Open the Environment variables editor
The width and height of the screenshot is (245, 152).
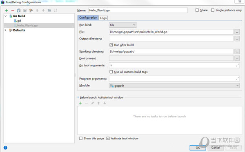click(x=237, y=58)
